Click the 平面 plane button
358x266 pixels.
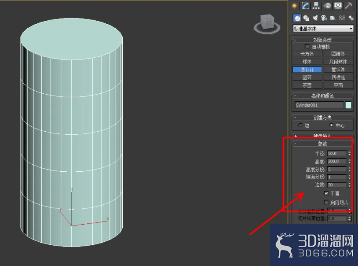point(338,85)
